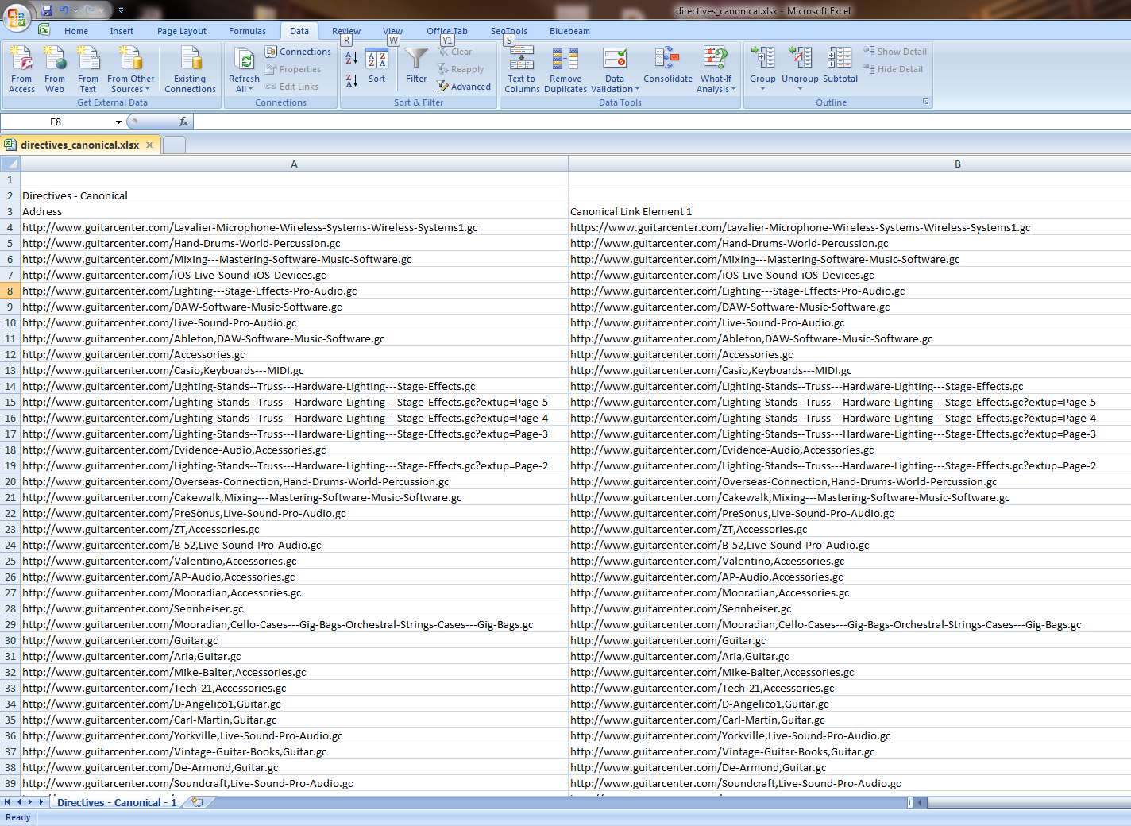Select column A header
The image size is (1131, 826).
point(294,164)
